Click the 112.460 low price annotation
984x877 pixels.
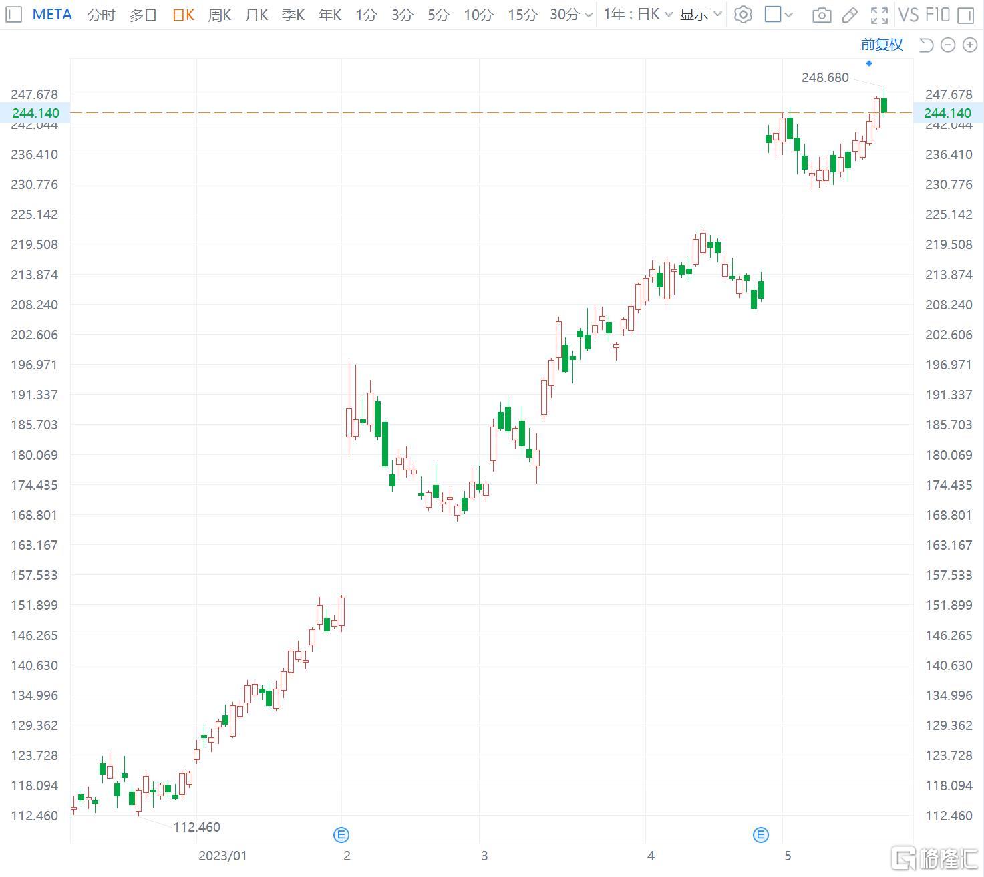pos(196,827)
